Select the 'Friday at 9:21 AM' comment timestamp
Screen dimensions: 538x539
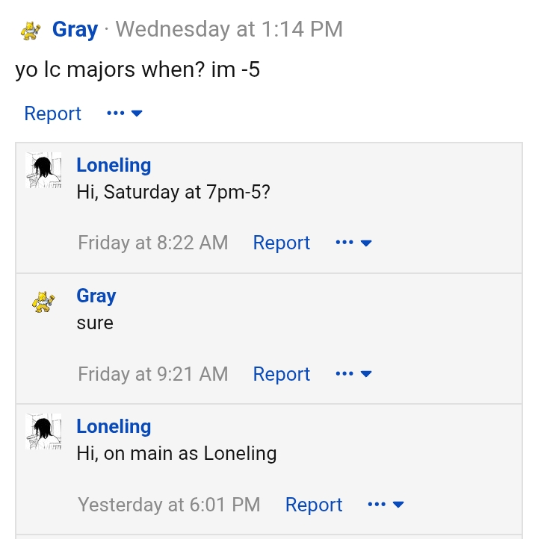[x=153, y=374]
